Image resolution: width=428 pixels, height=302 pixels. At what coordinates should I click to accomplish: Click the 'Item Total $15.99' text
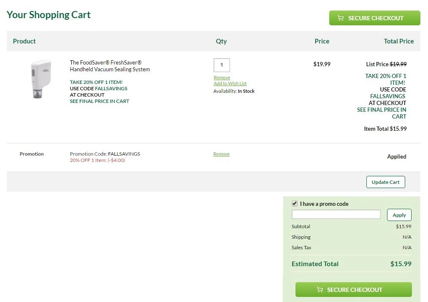[x=385, y=129]
